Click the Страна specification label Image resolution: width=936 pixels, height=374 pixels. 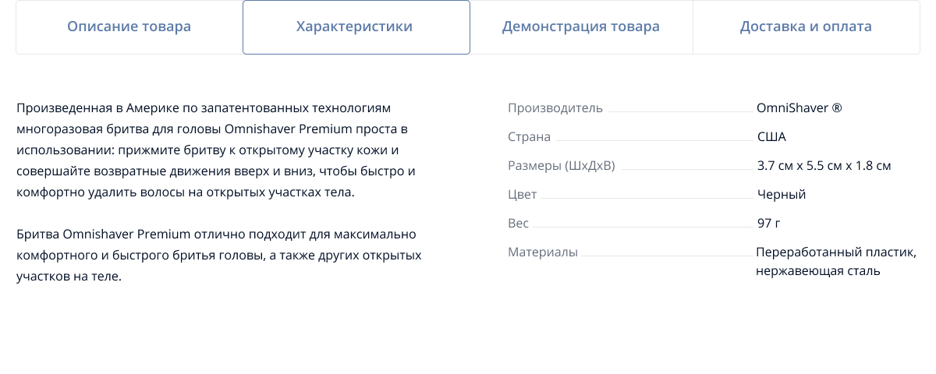pyautogui.click(x=529, y=136)
